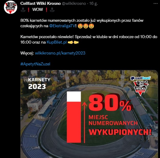Click the first TOP arrow emoji

23,10
